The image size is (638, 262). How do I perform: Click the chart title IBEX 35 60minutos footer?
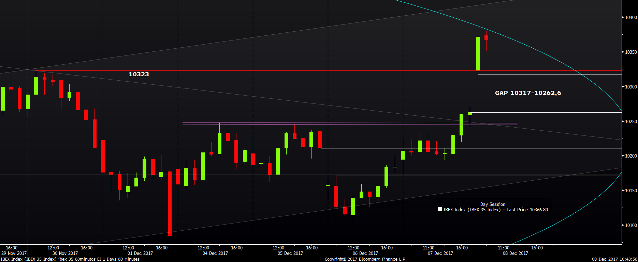[x=70, y=259]
